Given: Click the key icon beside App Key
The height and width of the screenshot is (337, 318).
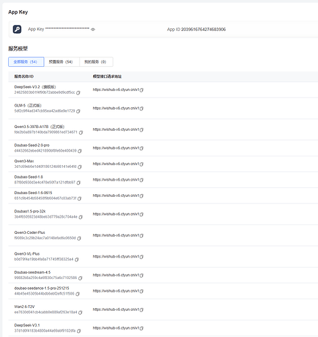Looking at the screenshot, I should [x=17, y=30].
